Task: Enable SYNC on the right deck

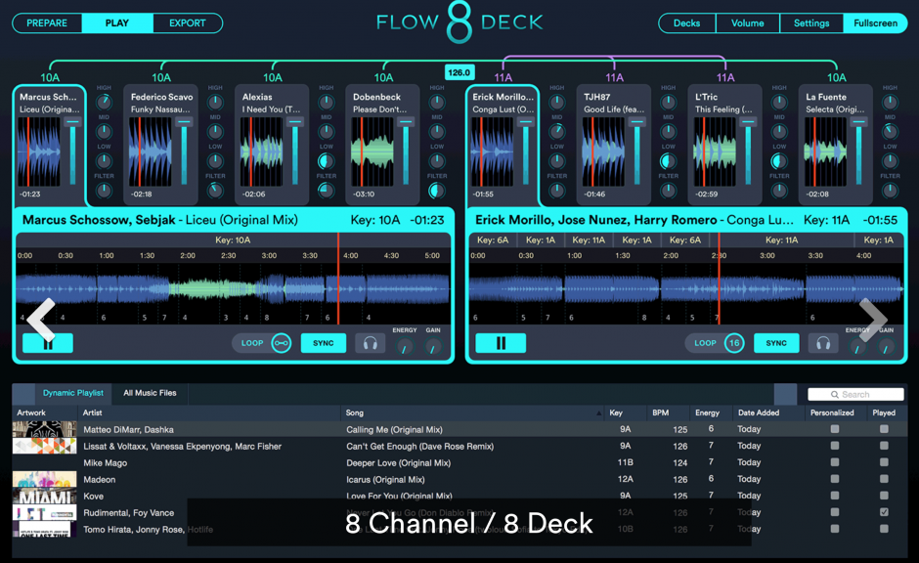Action: pyautogui.click(x=778, y=342)
